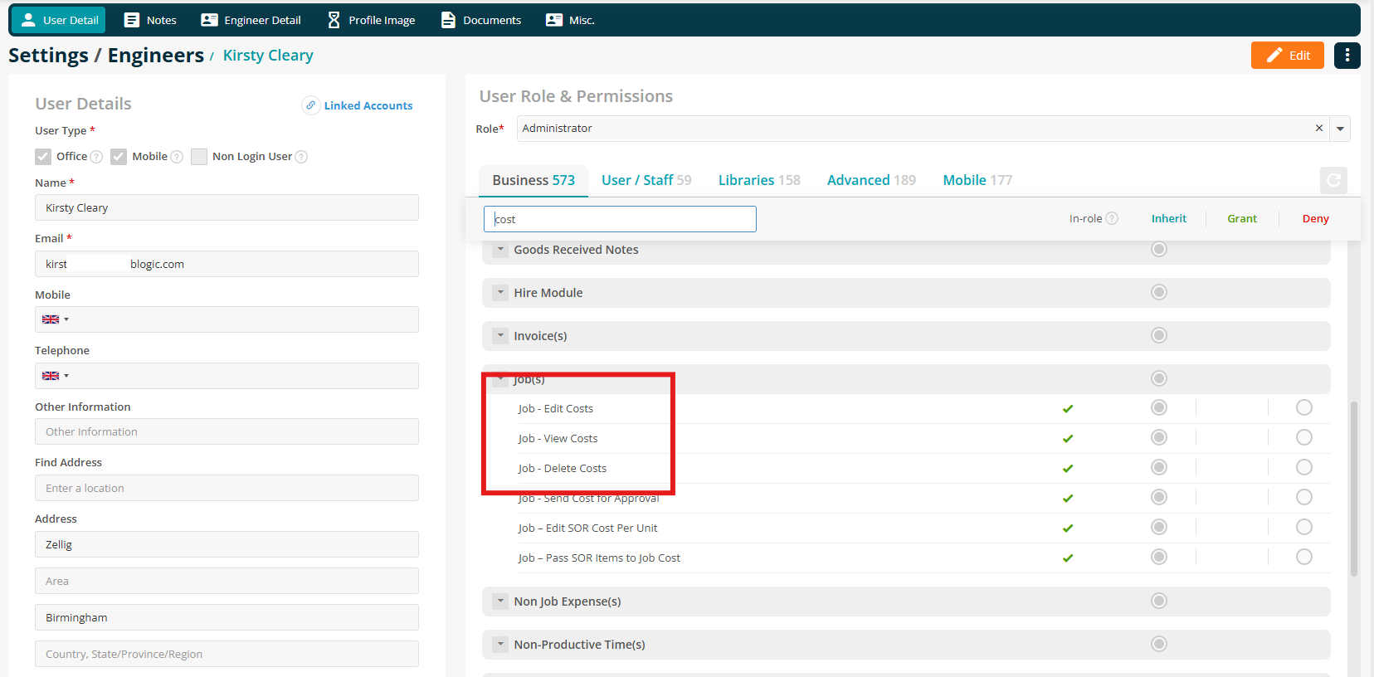
Task: Click the refresh permissions icon
Action: (1333, 180)
